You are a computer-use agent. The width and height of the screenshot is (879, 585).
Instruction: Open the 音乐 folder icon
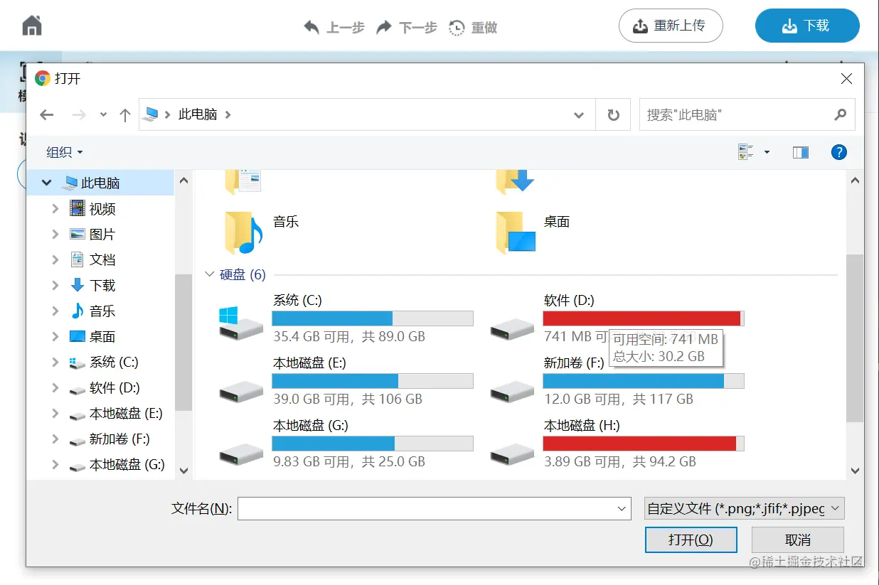240,232
